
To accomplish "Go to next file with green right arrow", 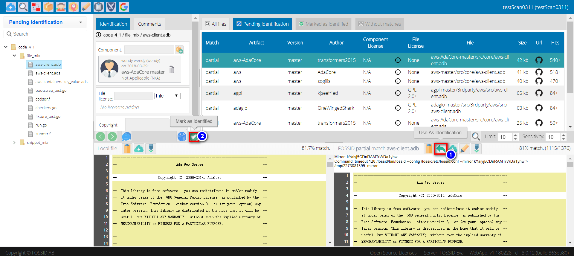I will 112,137.
